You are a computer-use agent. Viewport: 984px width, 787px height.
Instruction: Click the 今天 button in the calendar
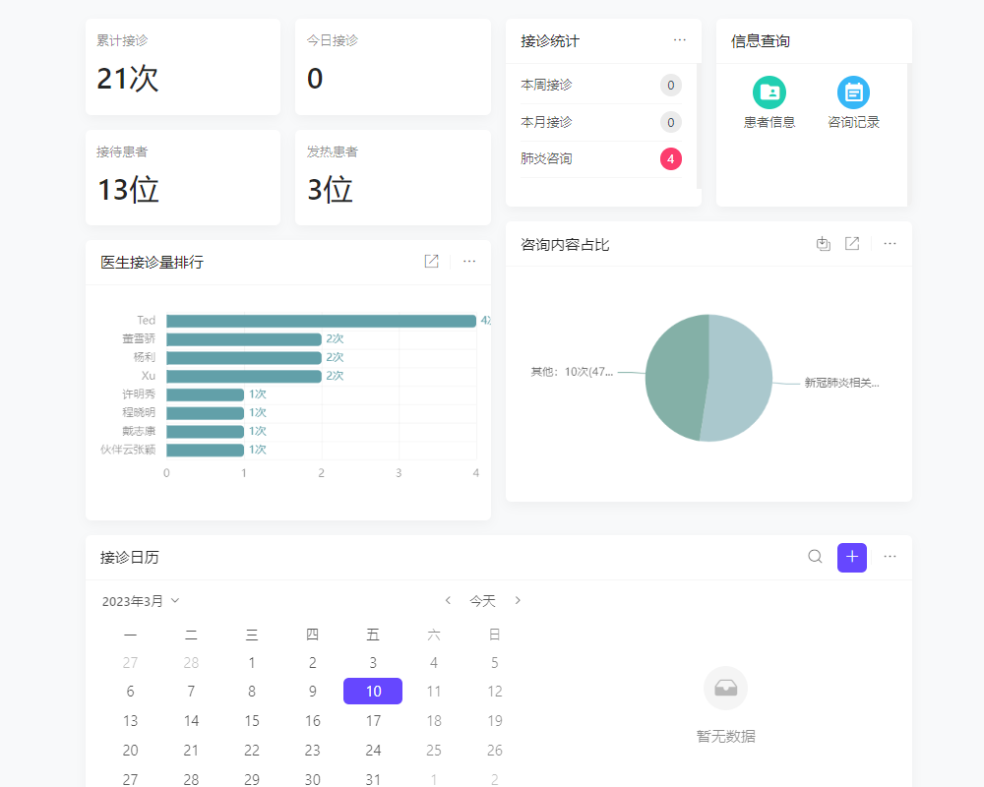pyautogui.click(x=482, y=600)
